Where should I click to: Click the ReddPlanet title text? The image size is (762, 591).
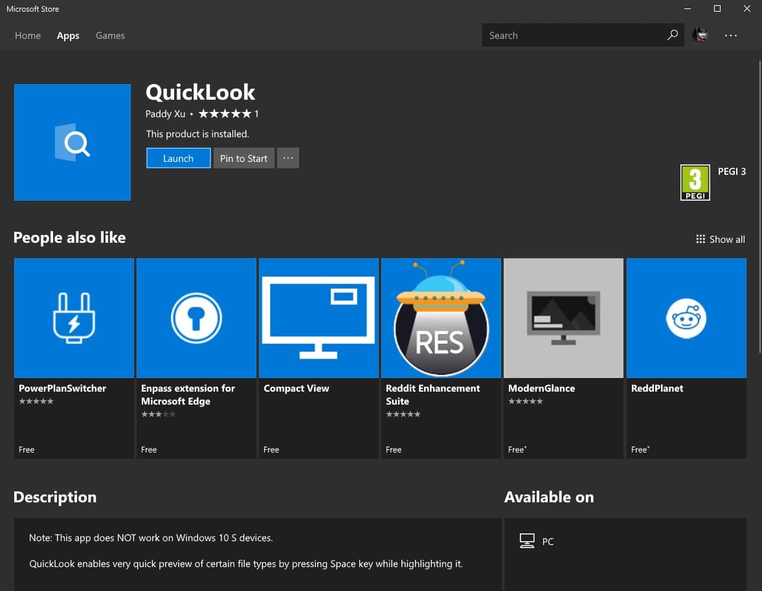click(x=657, y=388)
